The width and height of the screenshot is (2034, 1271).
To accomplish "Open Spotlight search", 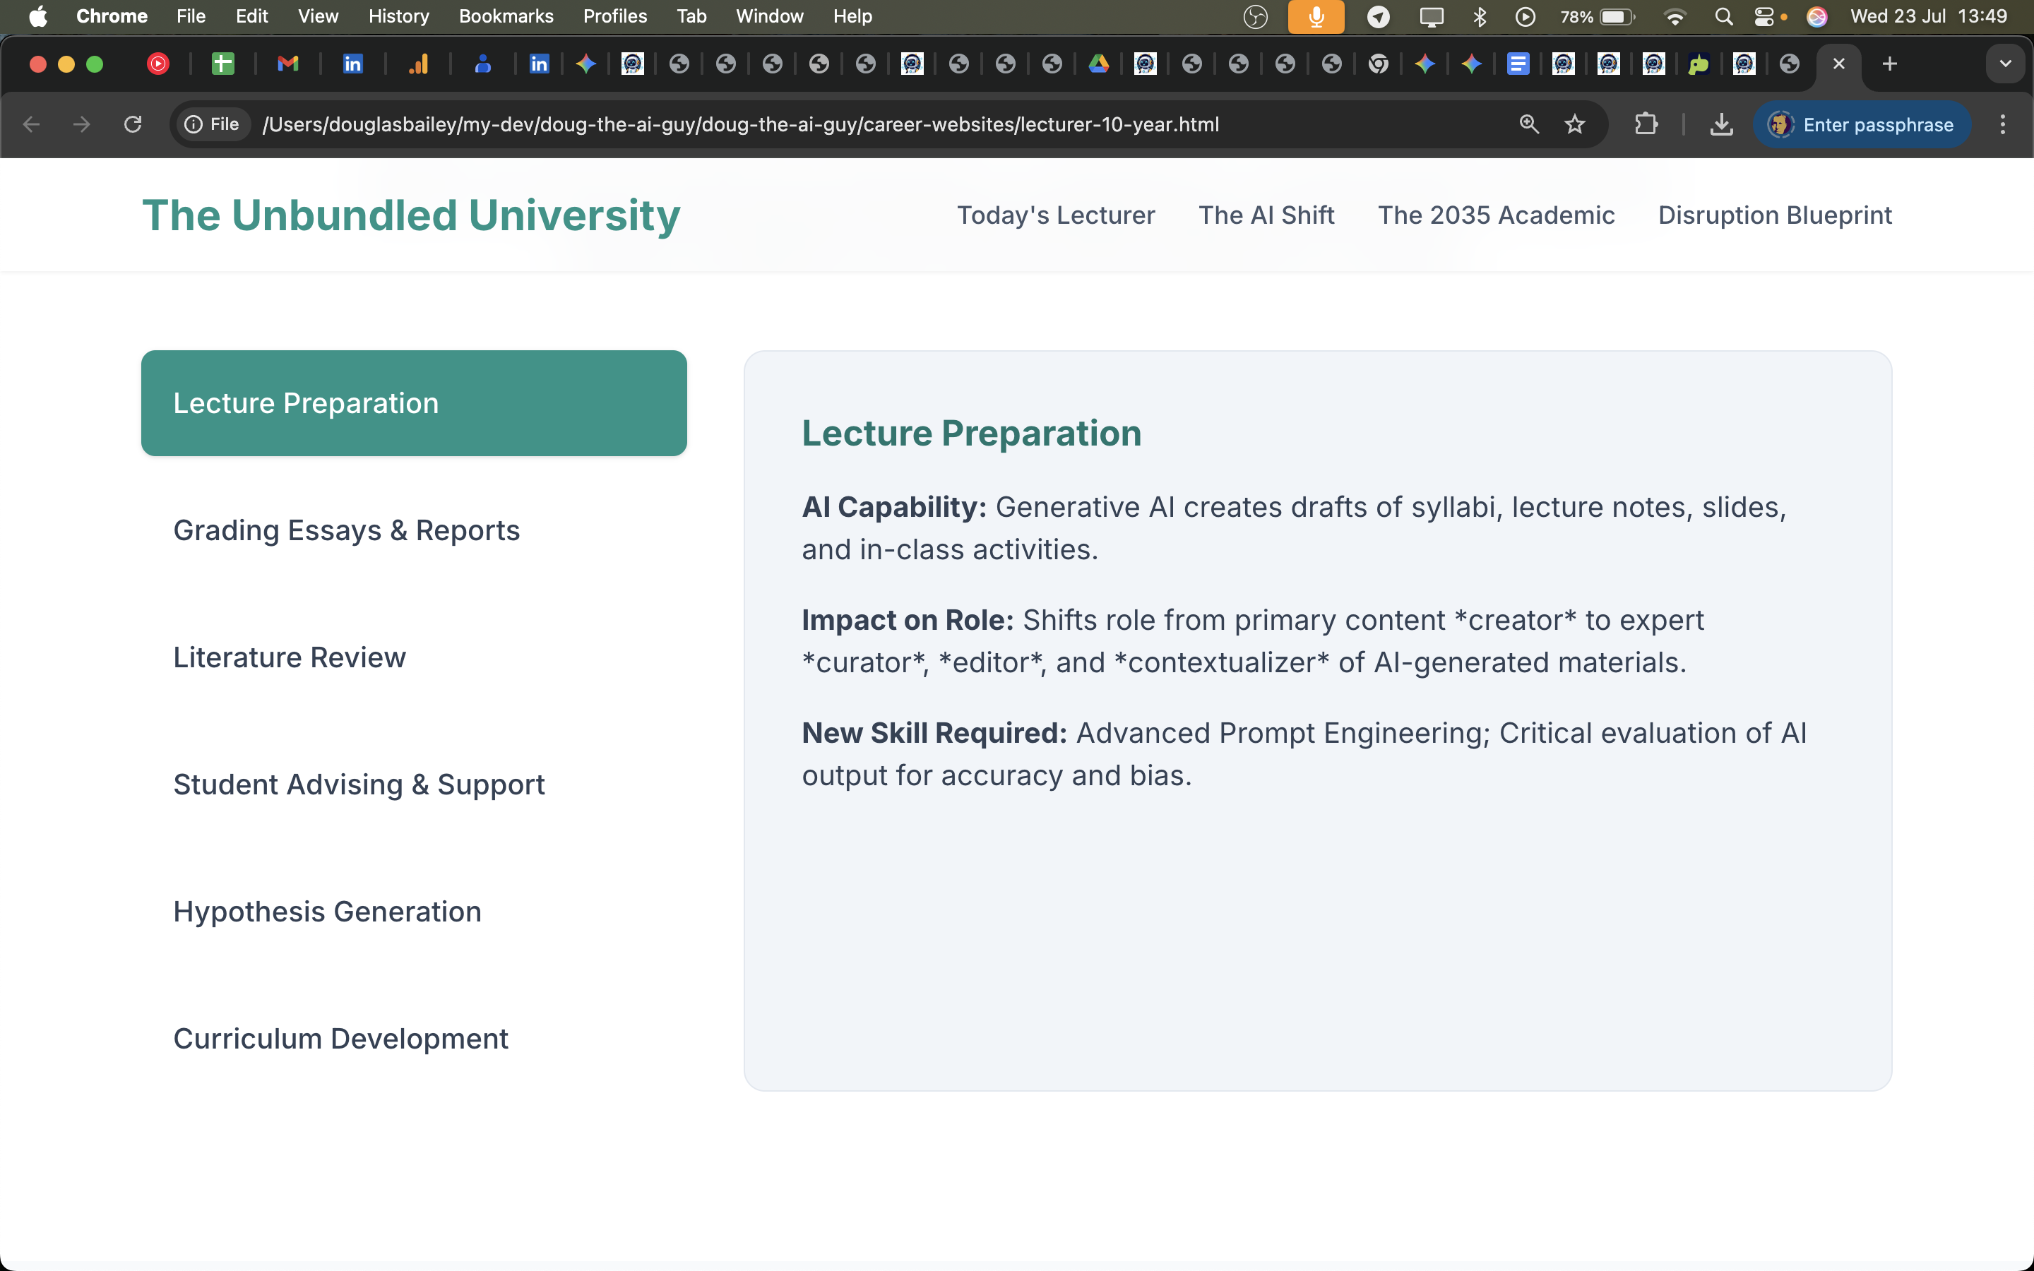I will (1723, 16).
